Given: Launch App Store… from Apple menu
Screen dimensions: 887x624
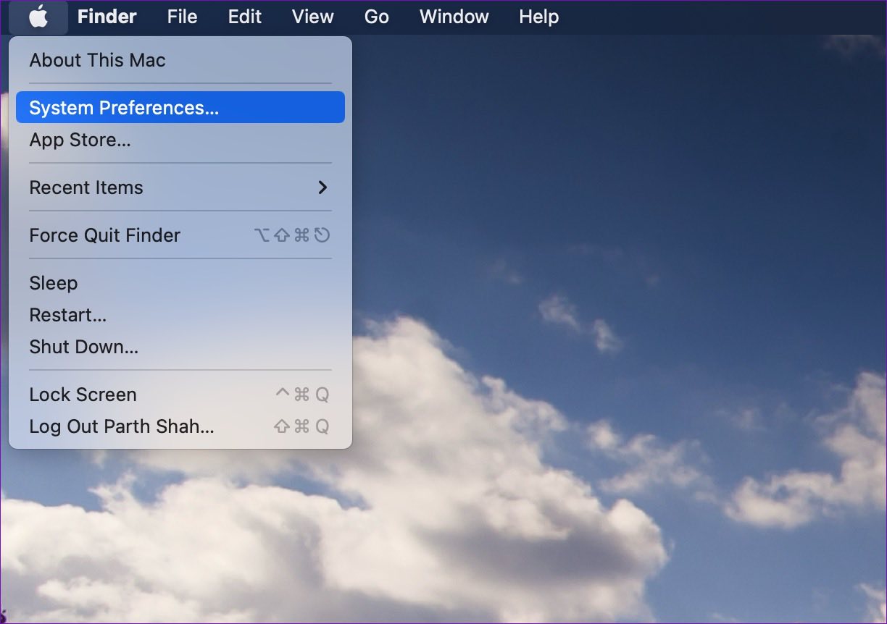Looking at the screenshot, I should point(180,140).
